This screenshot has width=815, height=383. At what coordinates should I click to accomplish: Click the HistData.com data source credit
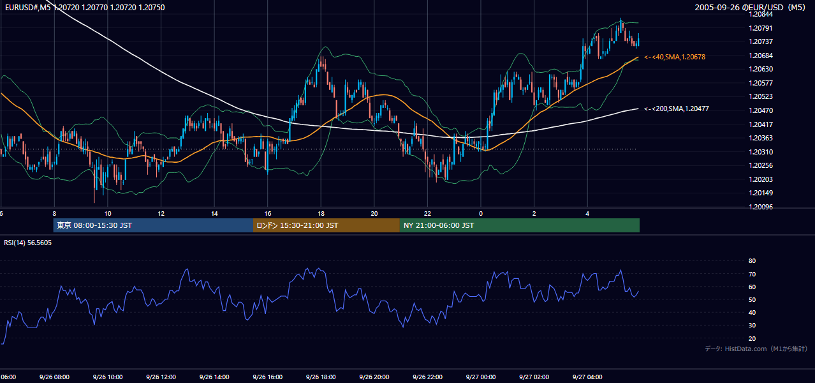click(x=756, y=349)
